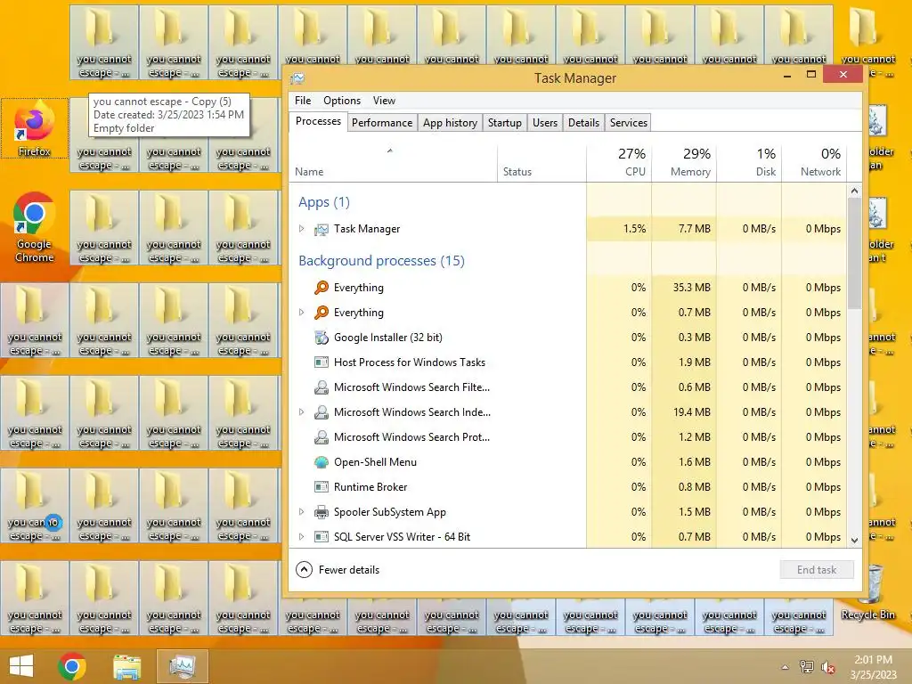This screenshot has width=912, height=684.
Task: Switch to the Details tab
Action: [x=583, y=123]
